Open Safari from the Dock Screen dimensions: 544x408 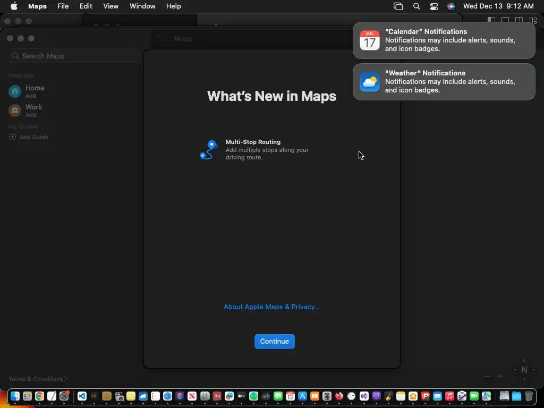[167, 396]
